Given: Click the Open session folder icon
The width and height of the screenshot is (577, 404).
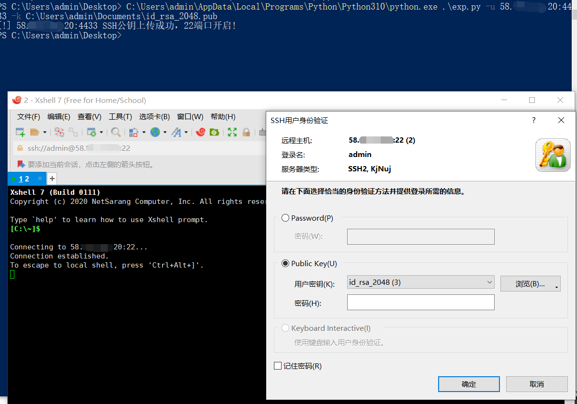Looking at the screenshot, I should pos(34,132).
